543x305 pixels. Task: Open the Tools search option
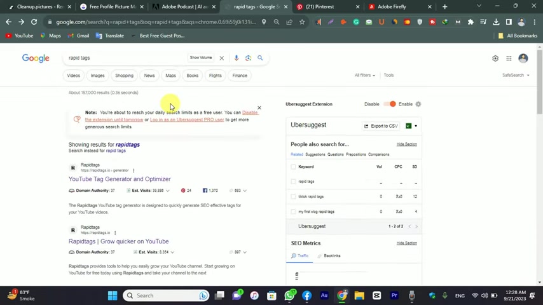click(388, 75)
